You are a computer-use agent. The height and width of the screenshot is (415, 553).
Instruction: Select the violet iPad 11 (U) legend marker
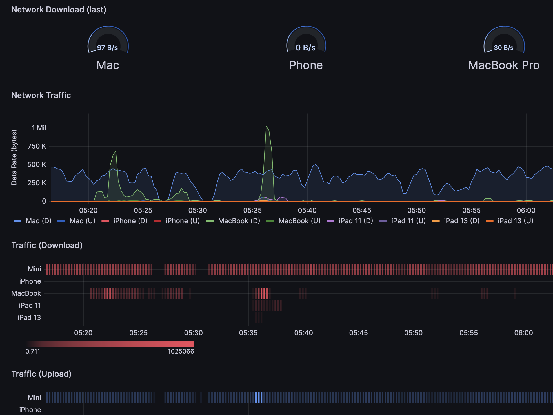(383, 221)
